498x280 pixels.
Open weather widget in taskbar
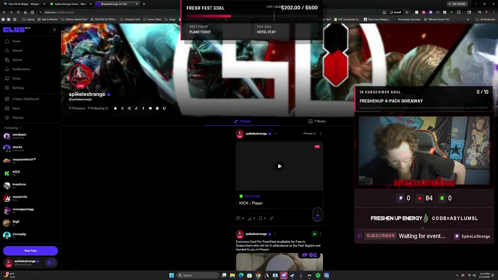tap(9, 275)
